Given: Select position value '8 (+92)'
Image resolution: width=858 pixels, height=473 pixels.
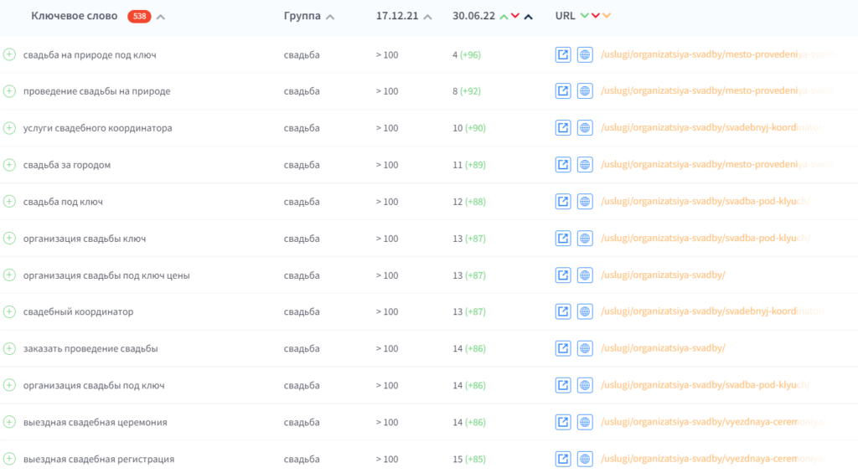Looking at the screenshot, I should 467,90.
